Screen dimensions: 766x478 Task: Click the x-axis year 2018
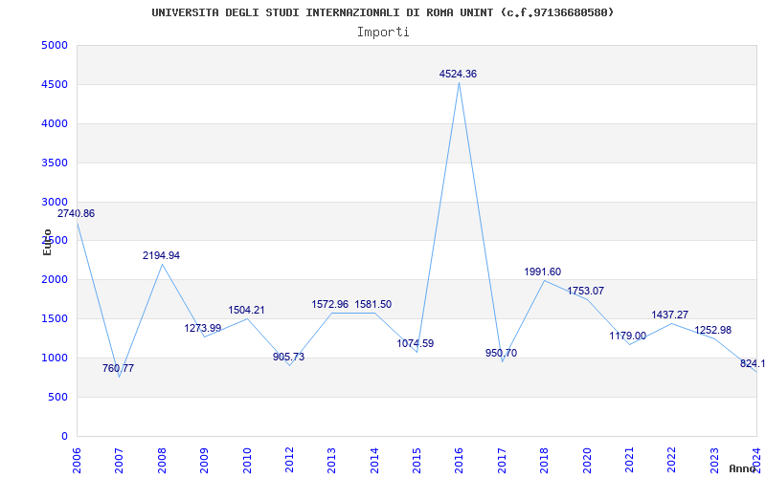[544, 461]
